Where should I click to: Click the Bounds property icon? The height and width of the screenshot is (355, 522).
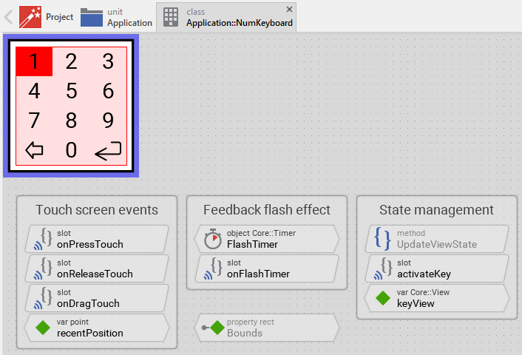pyautogui.click(x=214, y=328)
